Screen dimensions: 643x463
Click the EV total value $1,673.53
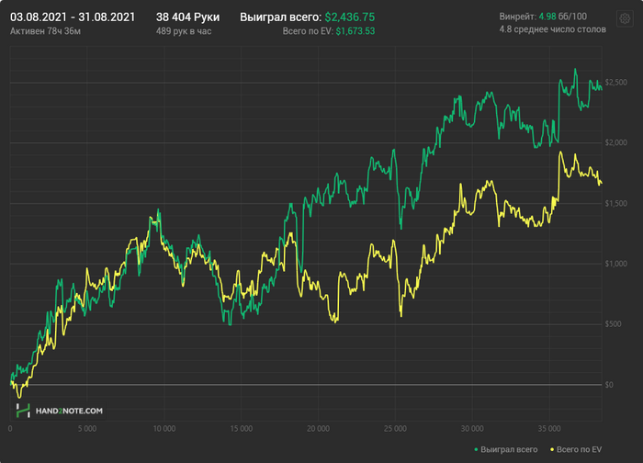pos(355,31)
